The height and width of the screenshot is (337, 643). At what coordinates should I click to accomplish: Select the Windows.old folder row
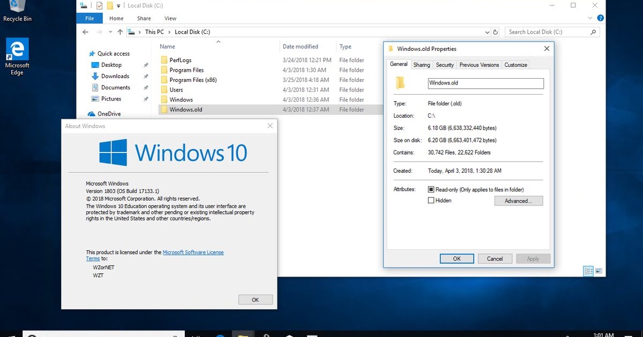click(271, 110)
